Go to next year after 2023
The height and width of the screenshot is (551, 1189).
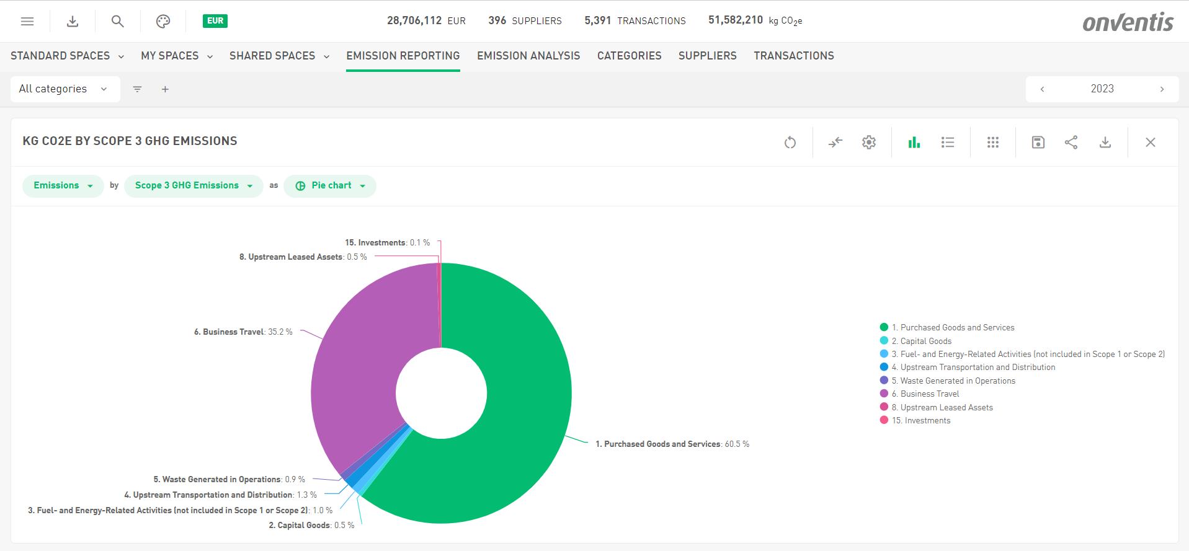1162,89
